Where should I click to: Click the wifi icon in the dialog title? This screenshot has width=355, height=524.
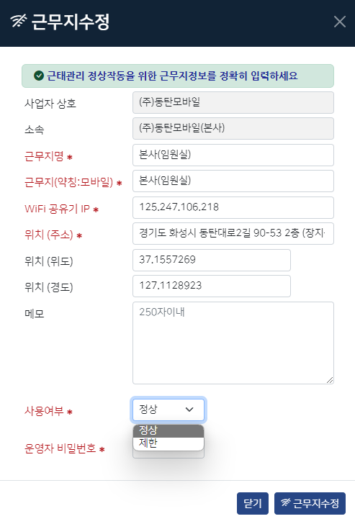click(19, 21)
